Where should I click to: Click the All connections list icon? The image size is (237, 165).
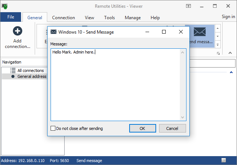[x=13, y=71]
